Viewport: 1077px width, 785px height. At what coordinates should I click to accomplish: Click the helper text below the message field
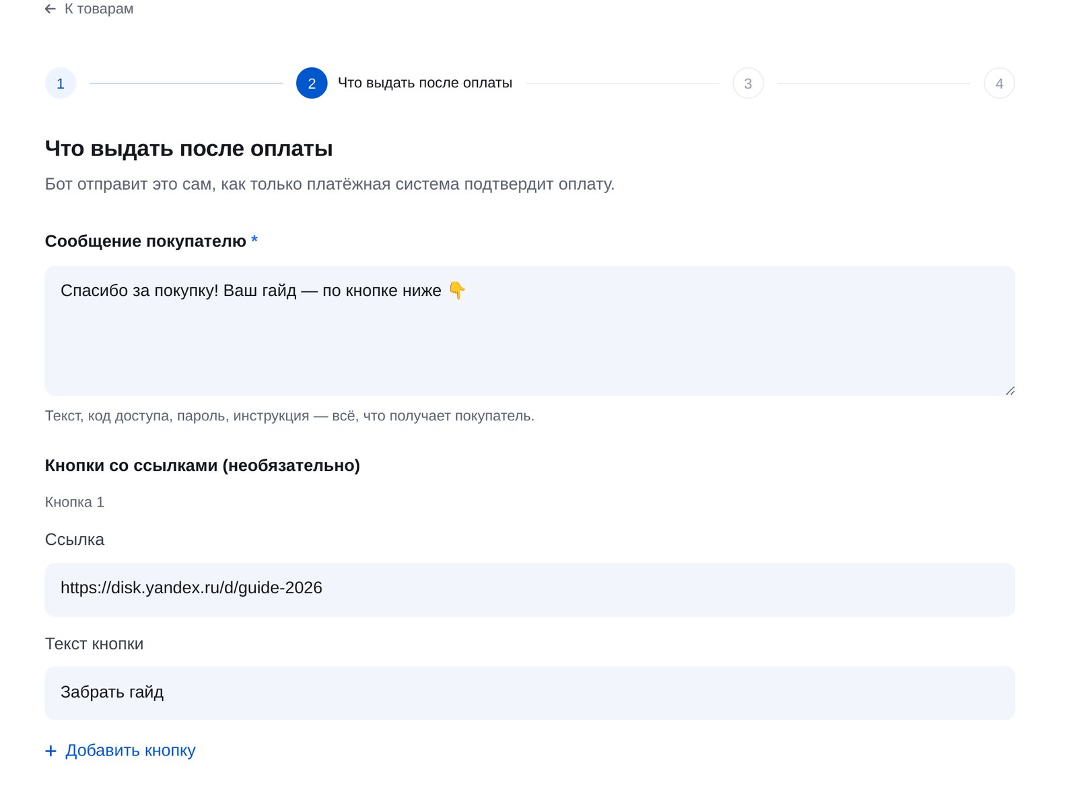[x=289, y=416]
